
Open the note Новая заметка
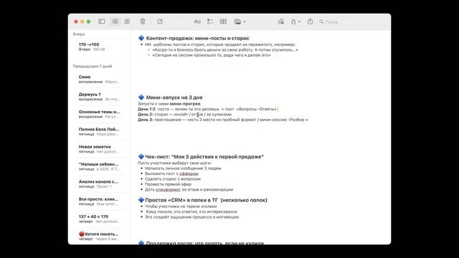(x=100, y=149)
